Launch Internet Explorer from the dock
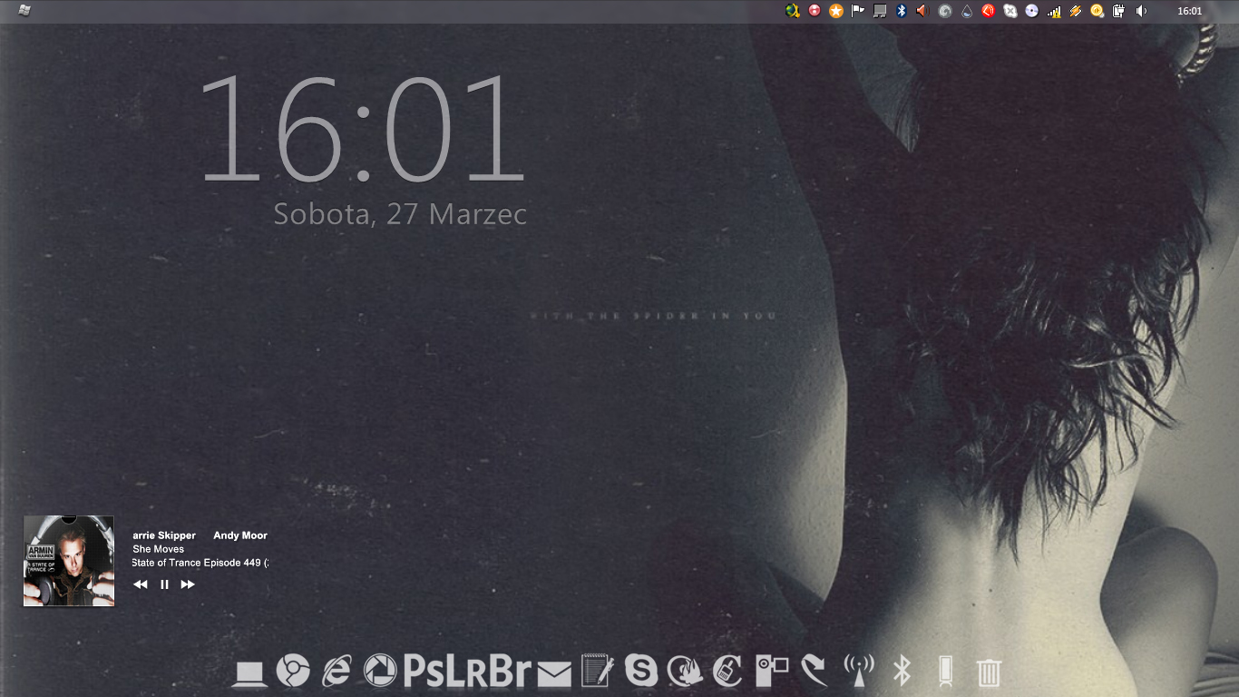The image size is (1239, 697). pyautogui.click(x=337, y=672)
